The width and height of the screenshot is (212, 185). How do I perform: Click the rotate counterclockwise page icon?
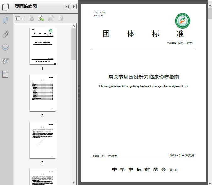click(x=51, y=18)
